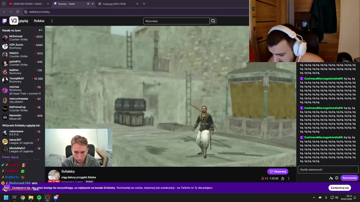
Task: Open OBS Studio from the taskbar
Action: (48, 198)
